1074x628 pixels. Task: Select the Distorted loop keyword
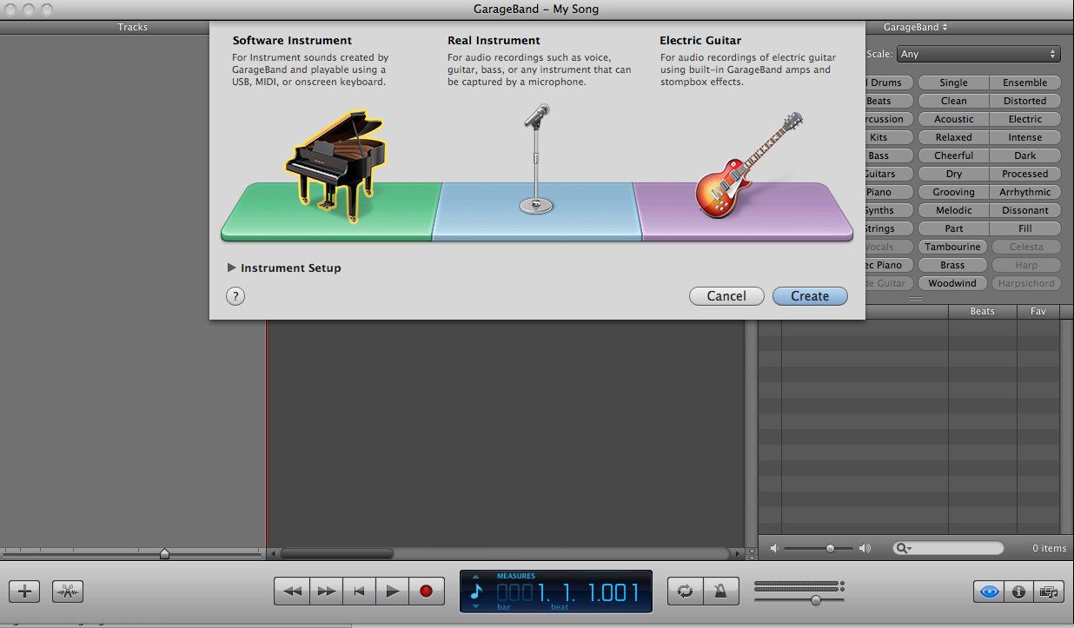(1025, 101)
